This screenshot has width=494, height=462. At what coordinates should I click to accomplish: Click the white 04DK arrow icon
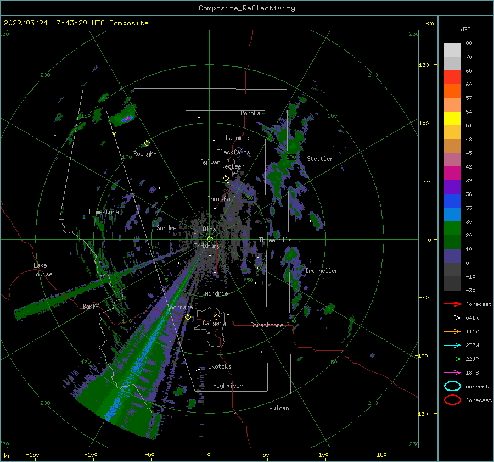pyautogui.click(x=452, y=318)
